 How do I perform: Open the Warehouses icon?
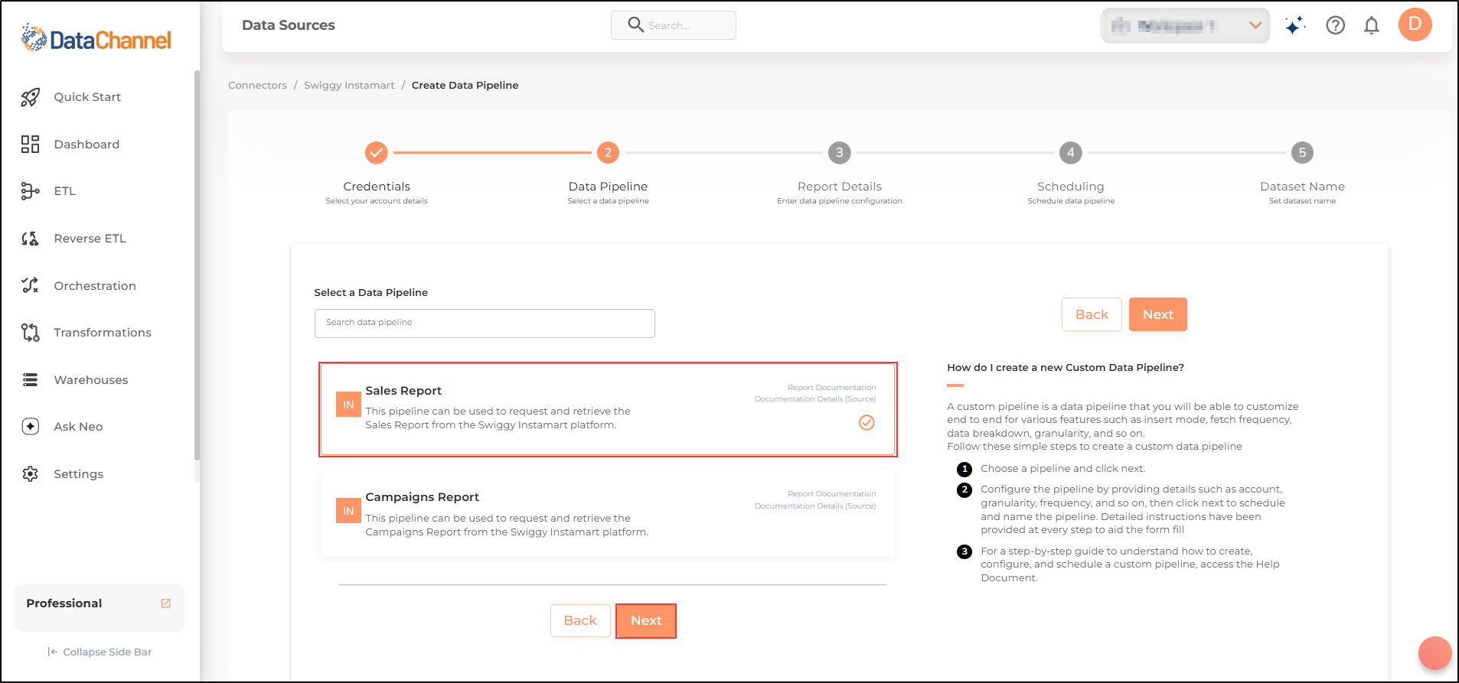30,380
